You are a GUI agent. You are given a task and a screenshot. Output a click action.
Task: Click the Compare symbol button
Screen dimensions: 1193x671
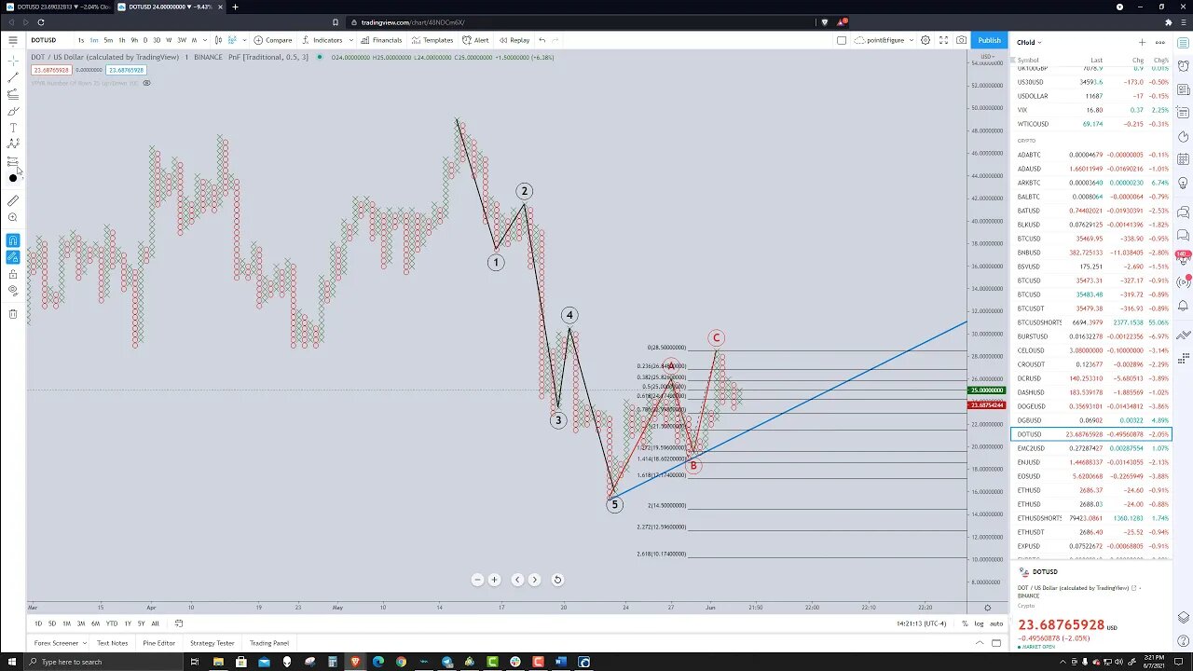coord(273,40)
